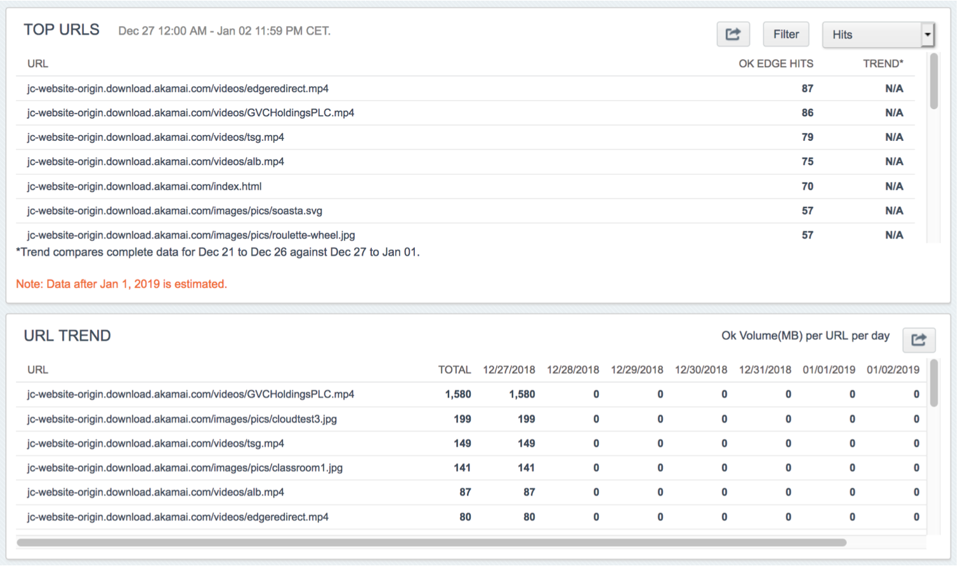
Task: Select edgeredirect.mp4 URL in URL Trend
Action: pyautogui.click(x=178, y=517)
